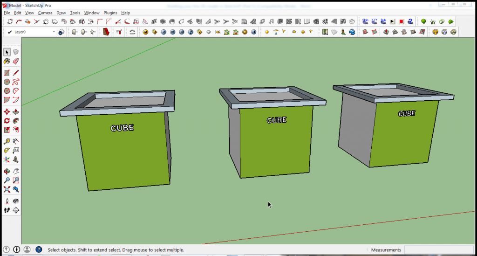Screen dimensions: 477x256
Task: Activate the Pan hand tool
Action: pos(16,172)
